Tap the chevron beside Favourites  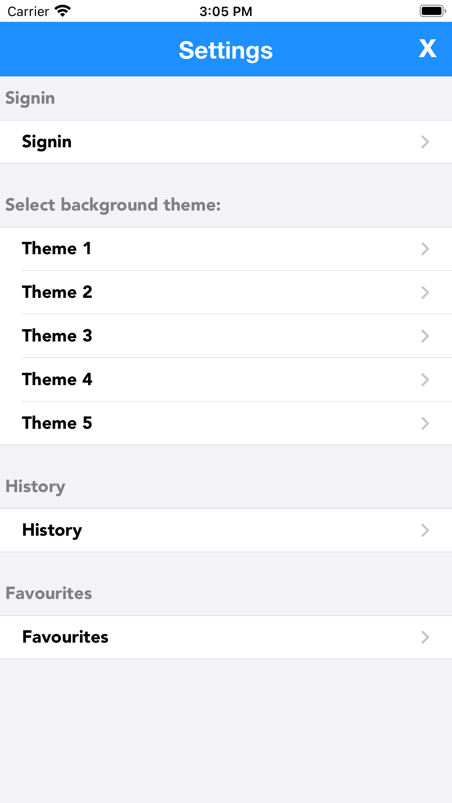(x=425, y=637)
